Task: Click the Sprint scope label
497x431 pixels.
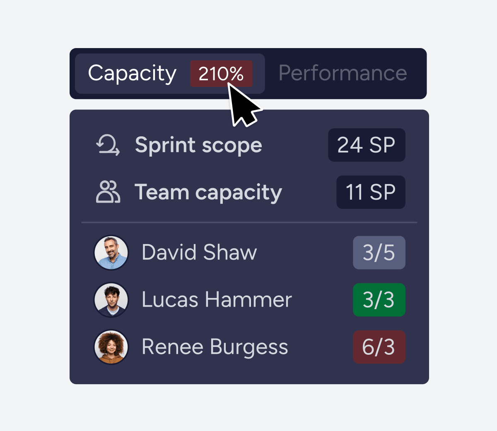Action: 198,145
